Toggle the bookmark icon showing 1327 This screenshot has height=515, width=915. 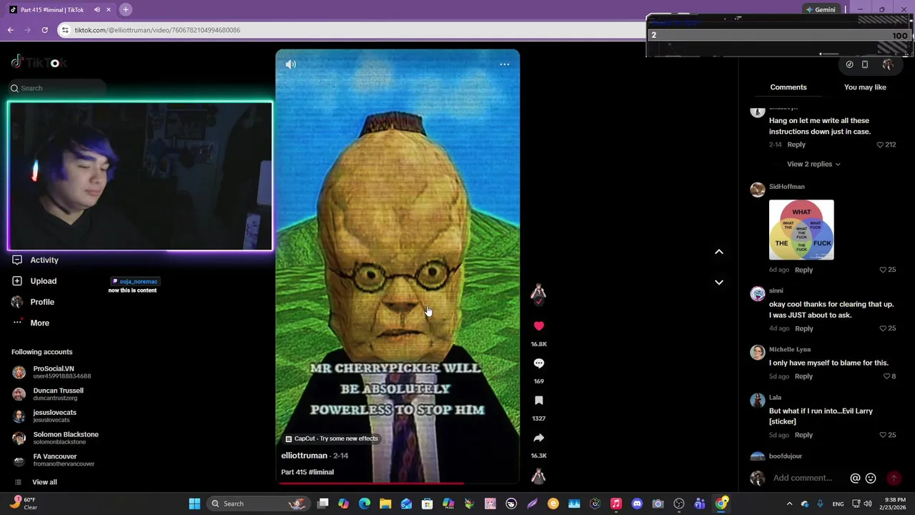539,401
